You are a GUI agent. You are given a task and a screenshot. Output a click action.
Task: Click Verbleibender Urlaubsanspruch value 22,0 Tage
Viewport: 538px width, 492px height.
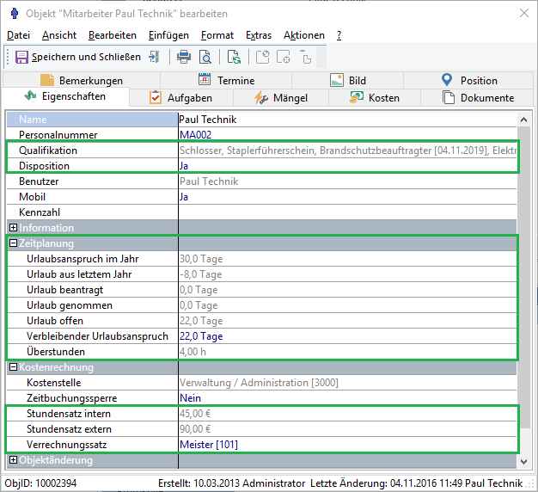pos(347,336)
